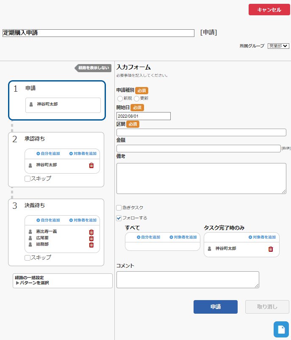This screenshot has height=340, width=291.
Task: Enable the 急ぎタスク checkbox
Action: [x=119, y=208]
